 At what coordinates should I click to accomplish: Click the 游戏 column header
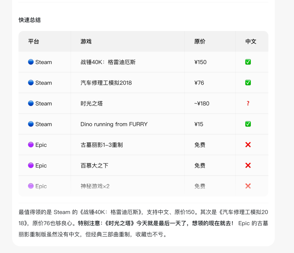coord(86,41)
